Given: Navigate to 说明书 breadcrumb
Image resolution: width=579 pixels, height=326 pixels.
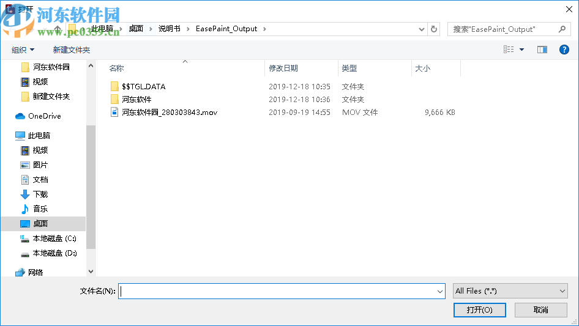Looking at the screenshot, I should coord(170,29).
